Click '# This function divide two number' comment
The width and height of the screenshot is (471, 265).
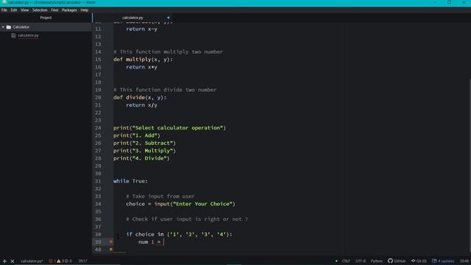(x=165, y=90)
